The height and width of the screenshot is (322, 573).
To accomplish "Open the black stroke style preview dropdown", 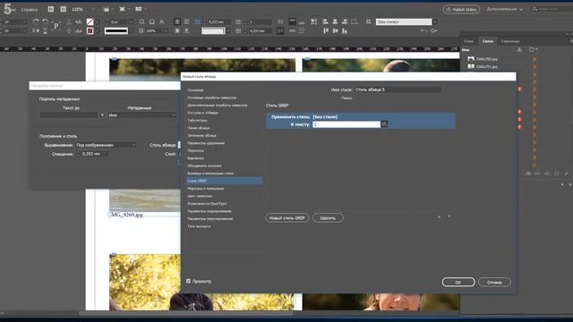I will [x=116, y=31].
